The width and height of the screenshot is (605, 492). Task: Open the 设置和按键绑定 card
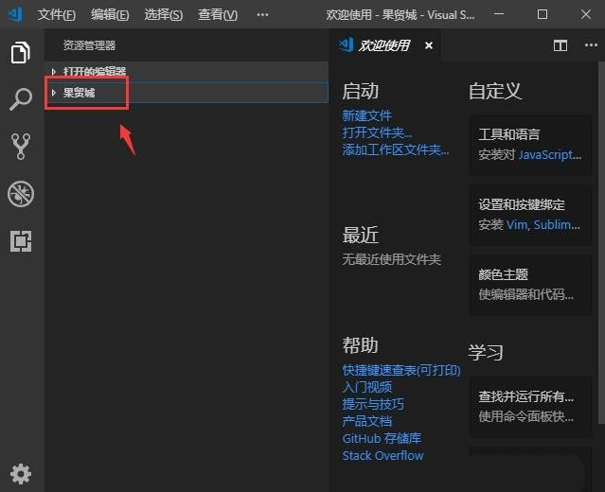pos(530,215)
